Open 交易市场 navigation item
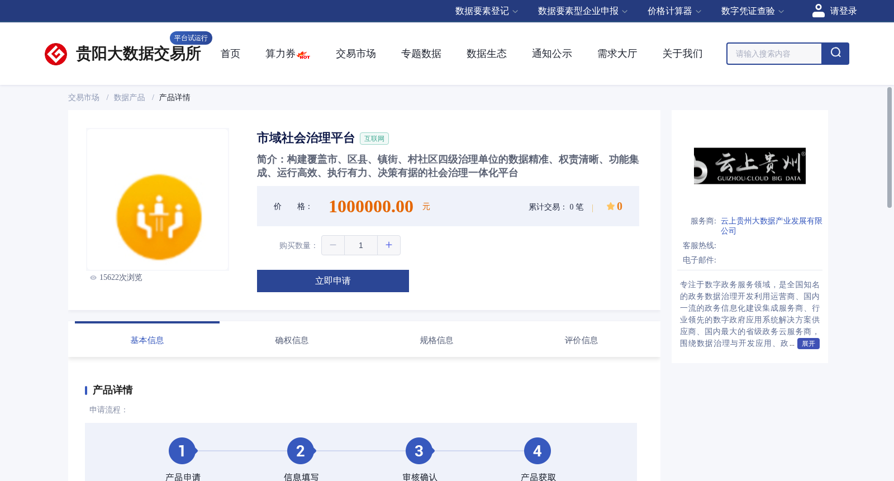 tap(356, 54)
